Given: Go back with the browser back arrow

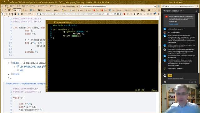Looking at the screenshot, I should [x=2, y=14].
